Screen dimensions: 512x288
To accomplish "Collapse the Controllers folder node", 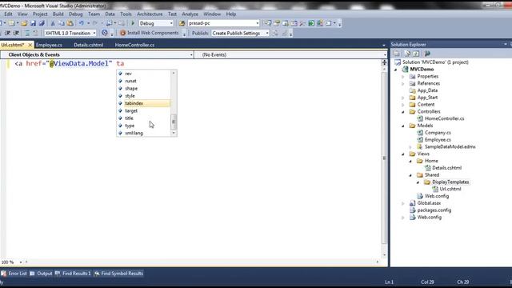I will (403, 112).
